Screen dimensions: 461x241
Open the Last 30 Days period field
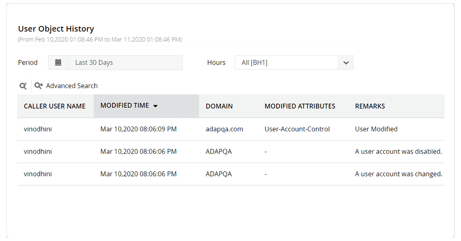pyautogui.click(x=125, y=62)
